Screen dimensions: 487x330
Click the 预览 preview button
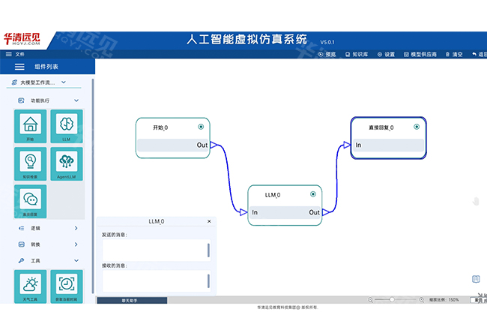pyautogui.click(x=327, y=55)
